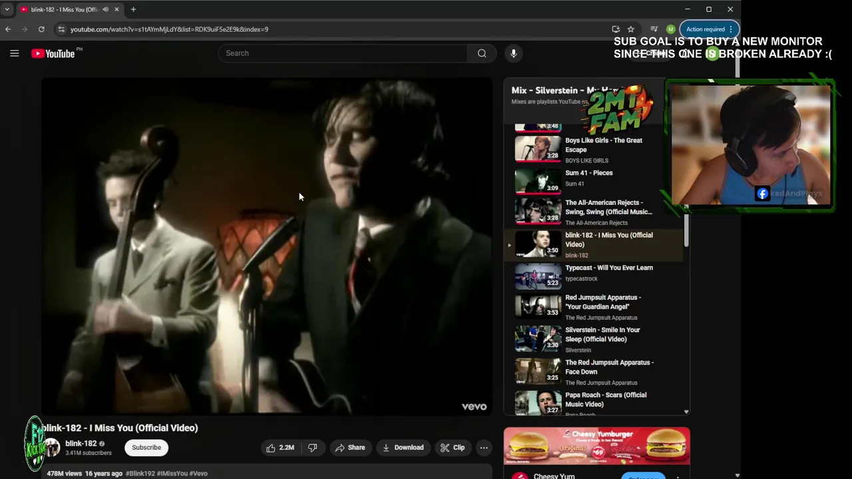Go to the YouTube home logo
Viewport: 852px width, 479px height.
(53, 53)
